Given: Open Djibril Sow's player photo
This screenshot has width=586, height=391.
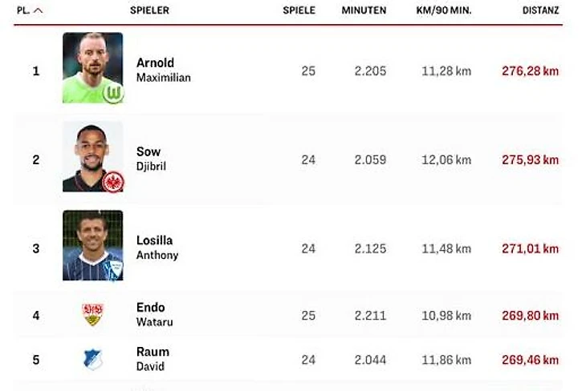Looking at the screenshot, I should click(92, 157).
